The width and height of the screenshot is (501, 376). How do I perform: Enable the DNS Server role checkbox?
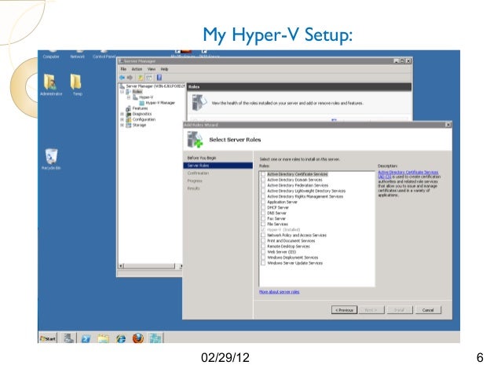pyautogui.click(x=263, y=213)
